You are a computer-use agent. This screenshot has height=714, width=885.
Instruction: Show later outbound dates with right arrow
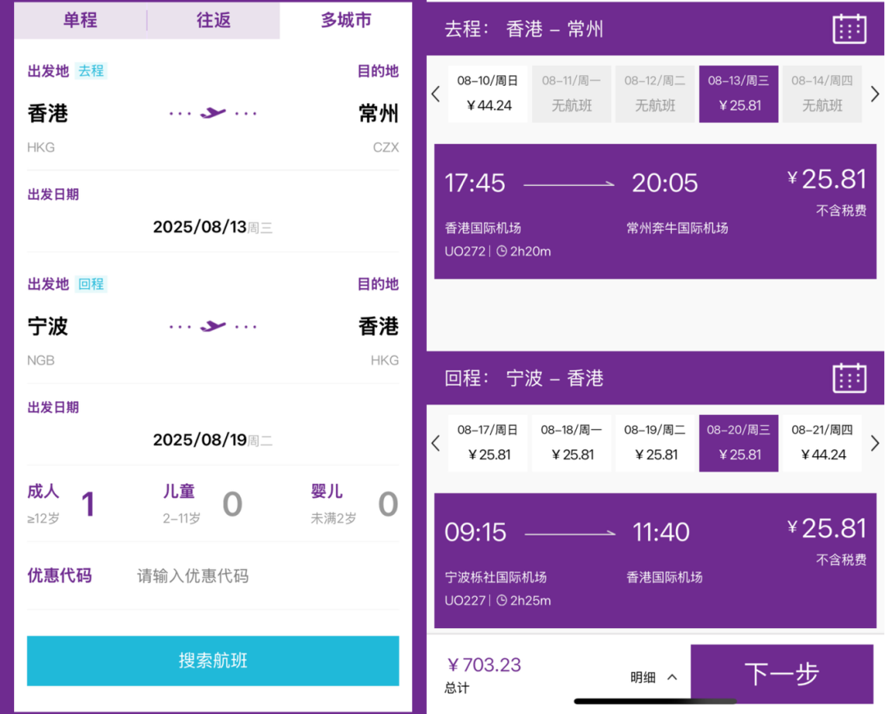[874, 93]
